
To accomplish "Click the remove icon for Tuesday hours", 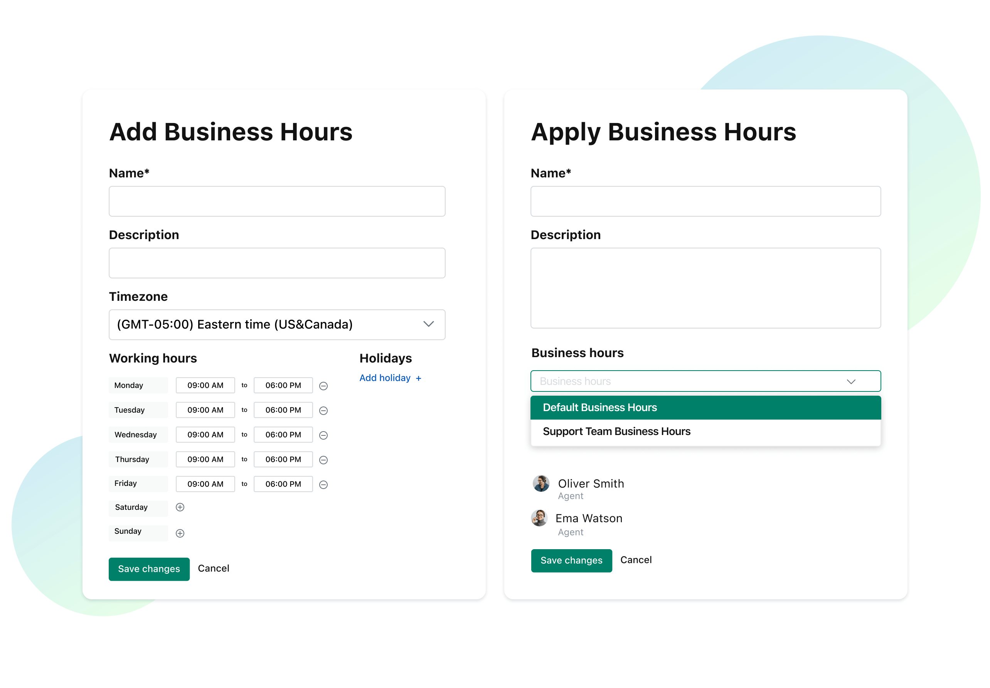I will click(323, 410).
